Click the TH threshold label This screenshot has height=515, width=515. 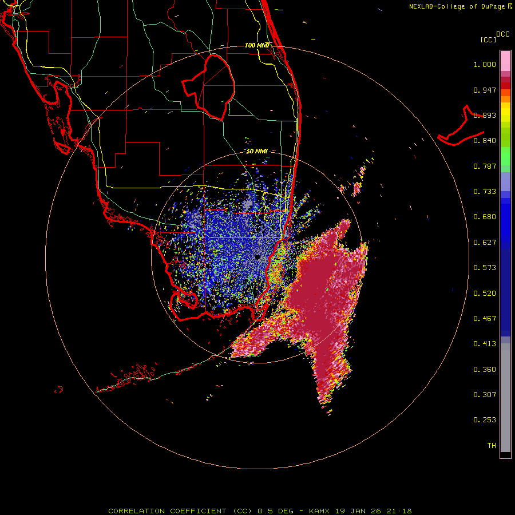pos(492,446)
